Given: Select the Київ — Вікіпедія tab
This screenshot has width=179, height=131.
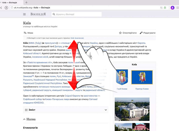Looking at the screenshot, I should (x=10, y=2).
